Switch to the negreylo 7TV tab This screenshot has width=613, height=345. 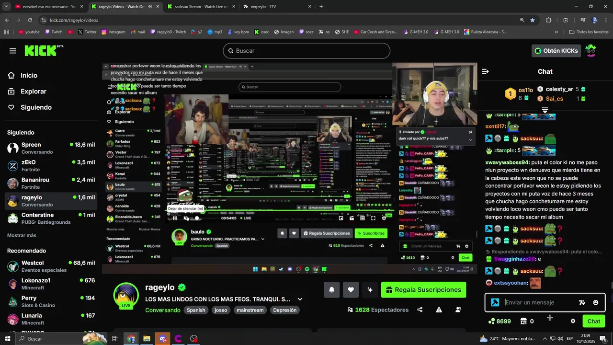click(x=277, y=7)
